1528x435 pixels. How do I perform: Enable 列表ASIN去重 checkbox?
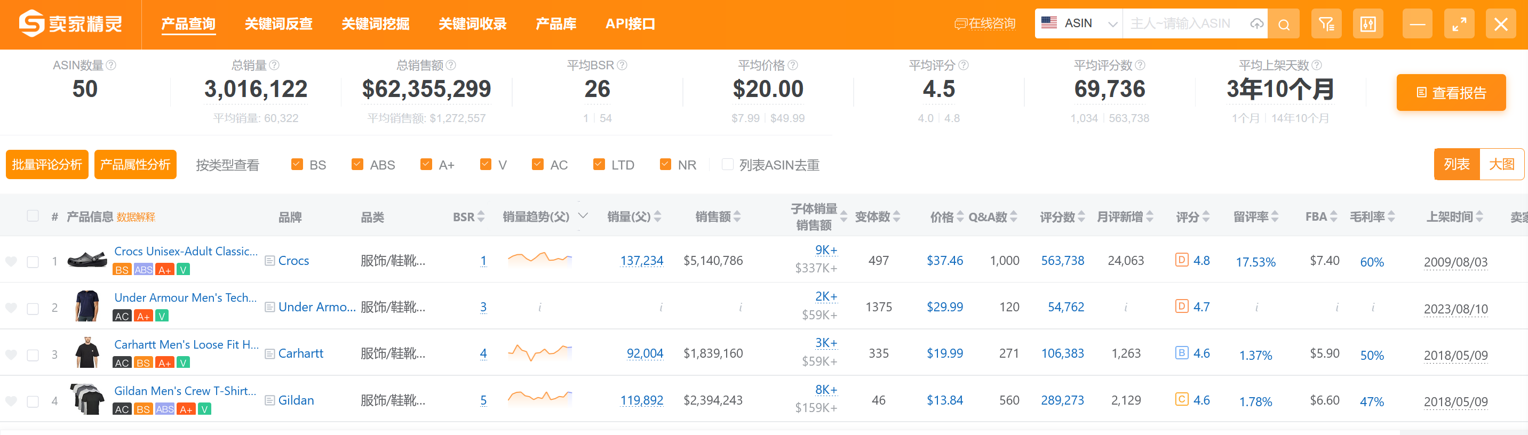[727, 165]
